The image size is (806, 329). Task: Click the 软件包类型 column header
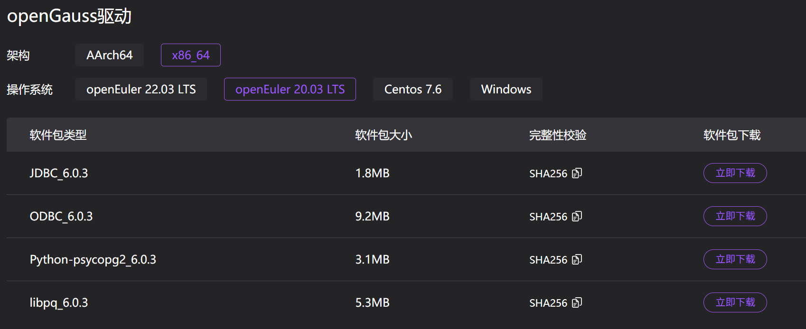(x=58, y=135)
